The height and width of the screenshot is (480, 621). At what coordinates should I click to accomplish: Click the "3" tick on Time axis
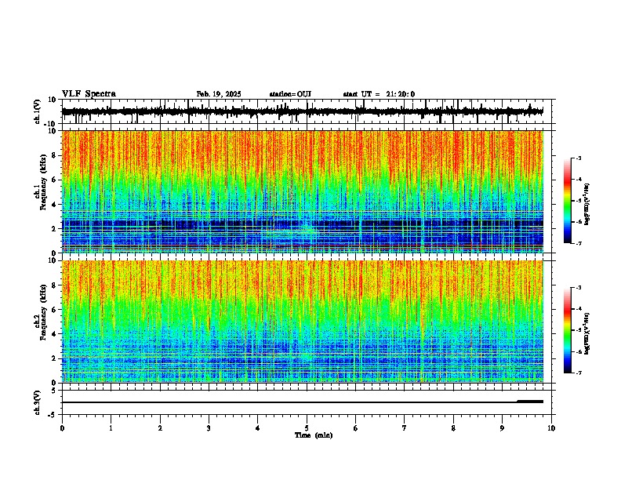point(209,428)
